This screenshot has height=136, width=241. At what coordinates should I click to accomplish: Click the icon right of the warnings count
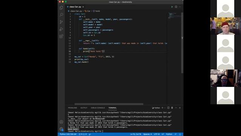tap(90, 134)
